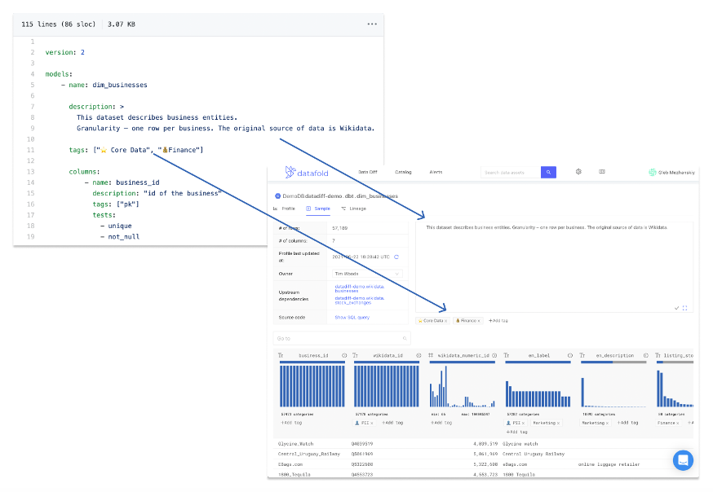Confirm description with the checkmark icon
This screenshot has width=713, height=492.
676,308
